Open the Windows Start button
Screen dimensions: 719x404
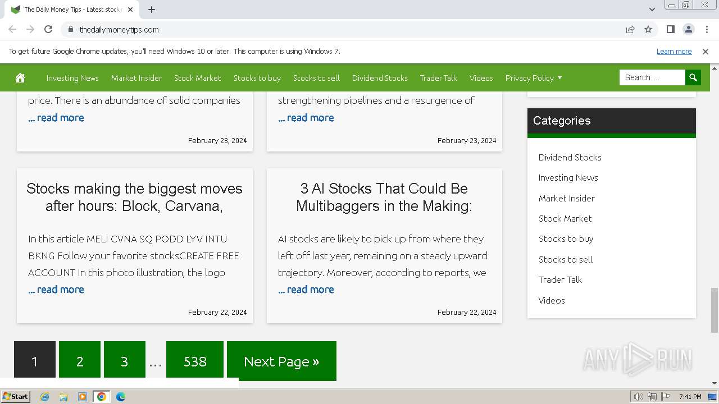tap(15, 396)
